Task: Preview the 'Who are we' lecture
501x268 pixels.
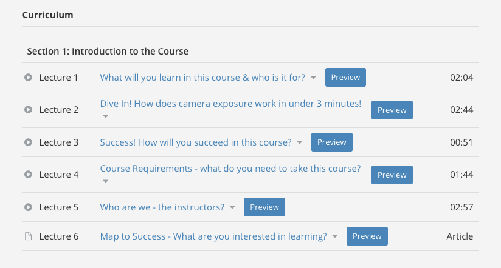Action: [264, 207]
